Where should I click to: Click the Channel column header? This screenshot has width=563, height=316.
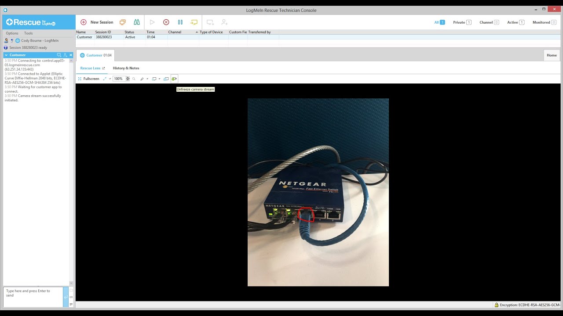pos(183,32)
